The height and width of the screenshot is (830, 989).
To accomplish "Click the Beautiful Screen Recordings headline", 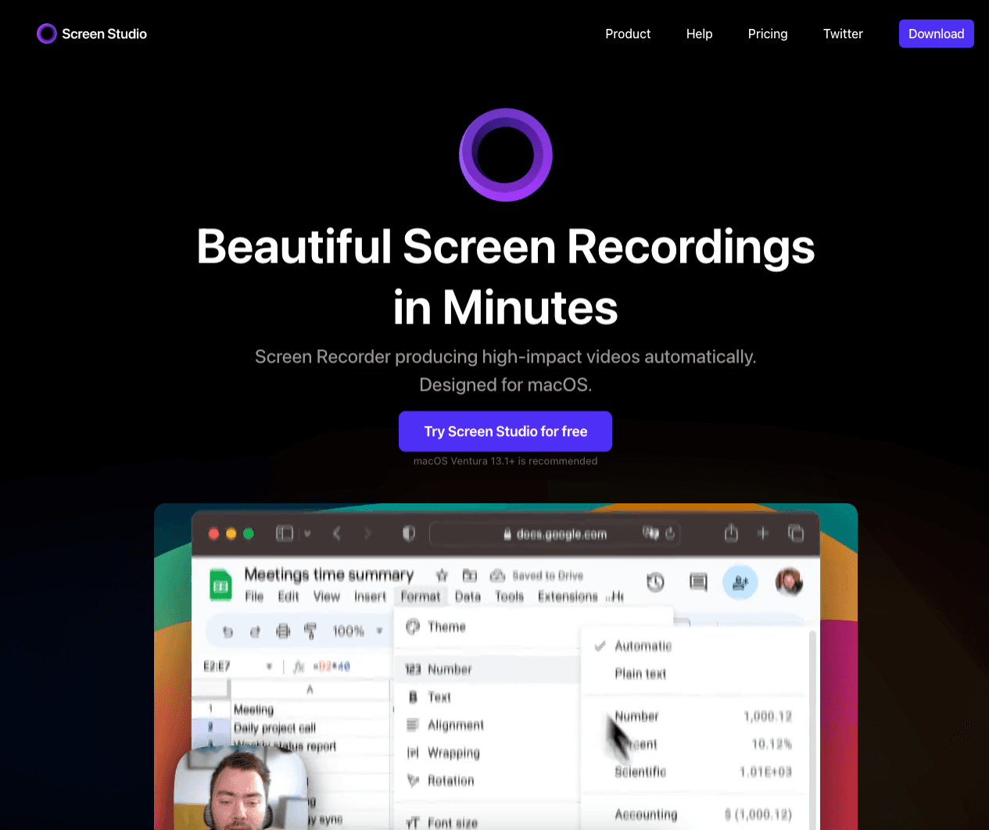I will (506, 277).
